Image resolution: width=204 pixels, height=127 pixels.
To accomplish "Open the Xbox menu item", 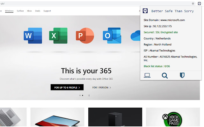I will (x=29, y=11).
